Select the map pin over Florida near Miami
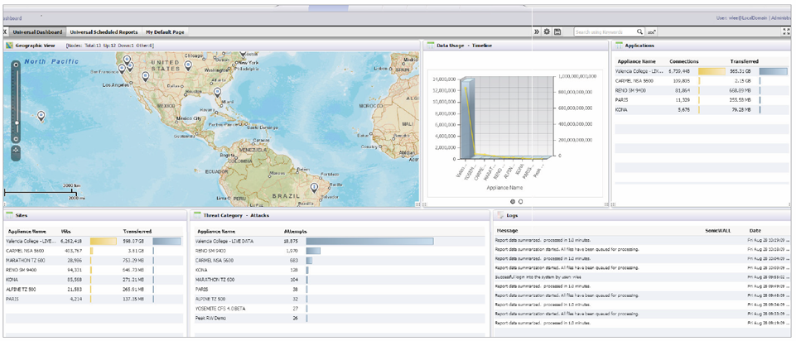 point(217,92)
